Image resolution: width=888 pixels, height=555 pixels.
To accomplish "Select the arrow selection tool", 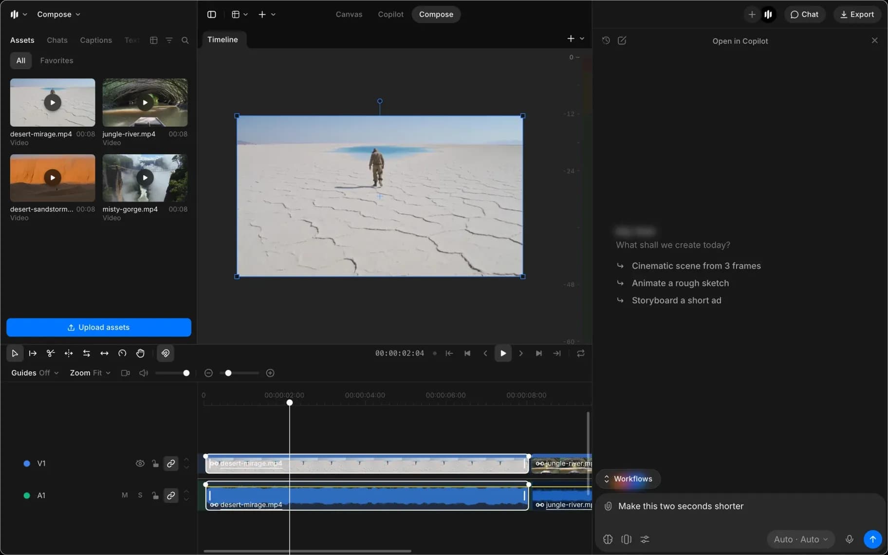I will [15, 353].
